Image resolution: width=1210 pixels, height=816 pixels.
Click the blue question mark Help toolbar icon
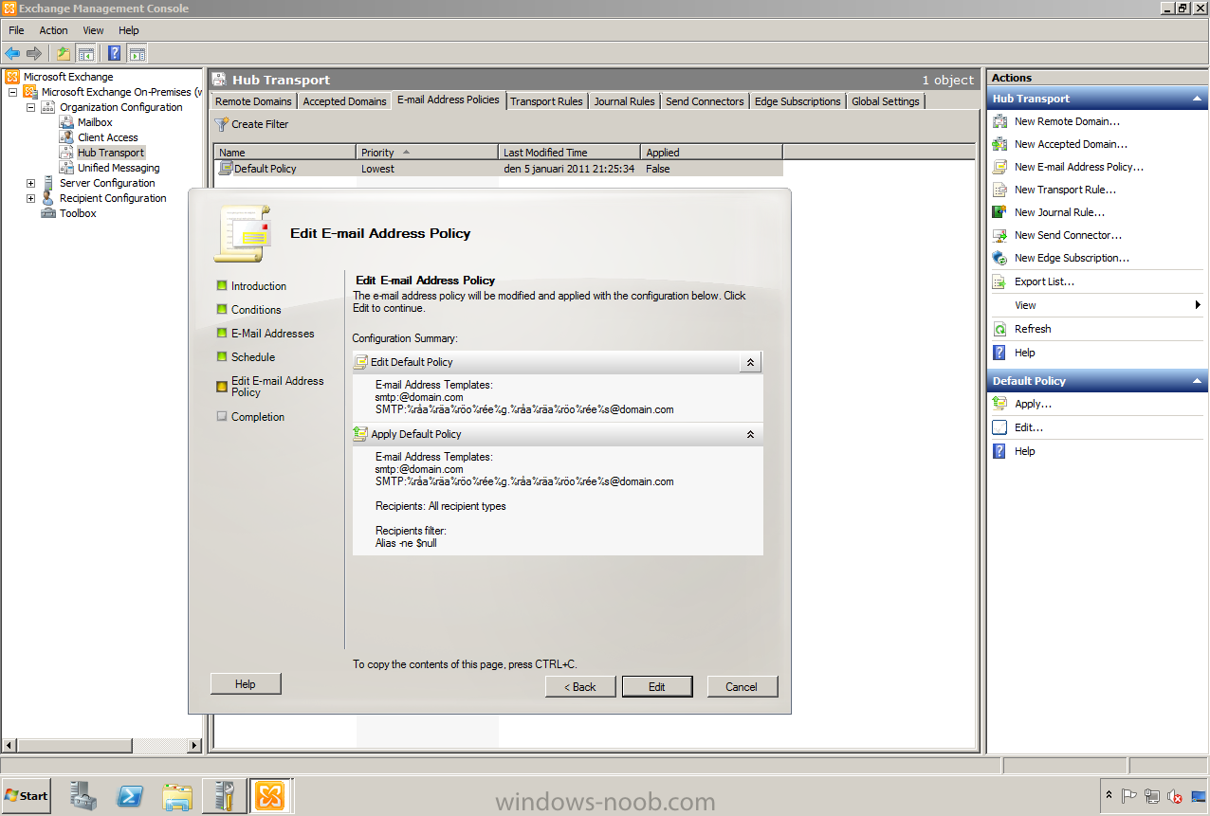[115, 53]
